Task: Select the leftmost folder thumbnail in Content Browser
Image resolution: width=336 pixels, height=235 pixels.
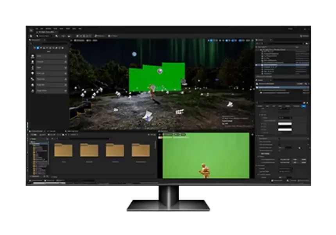Action: click(63, 150)
